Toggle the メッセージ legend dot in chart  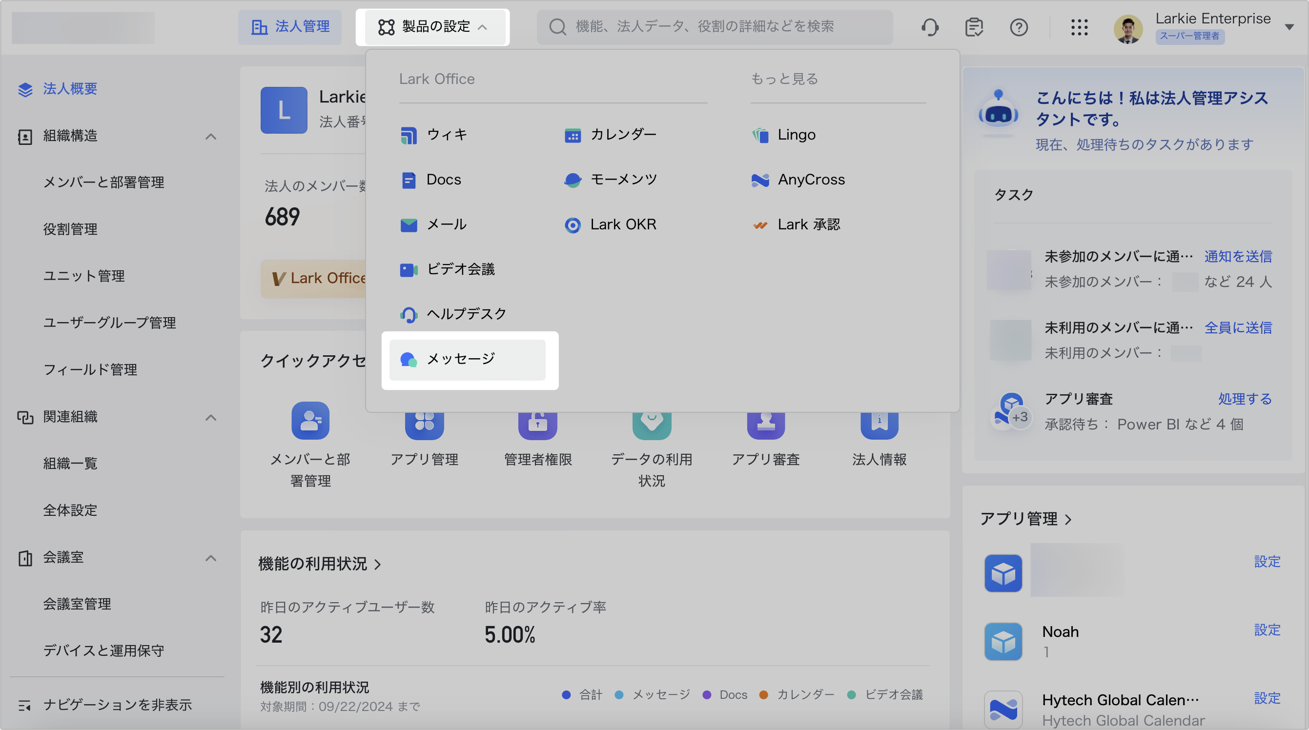[619, 694]
